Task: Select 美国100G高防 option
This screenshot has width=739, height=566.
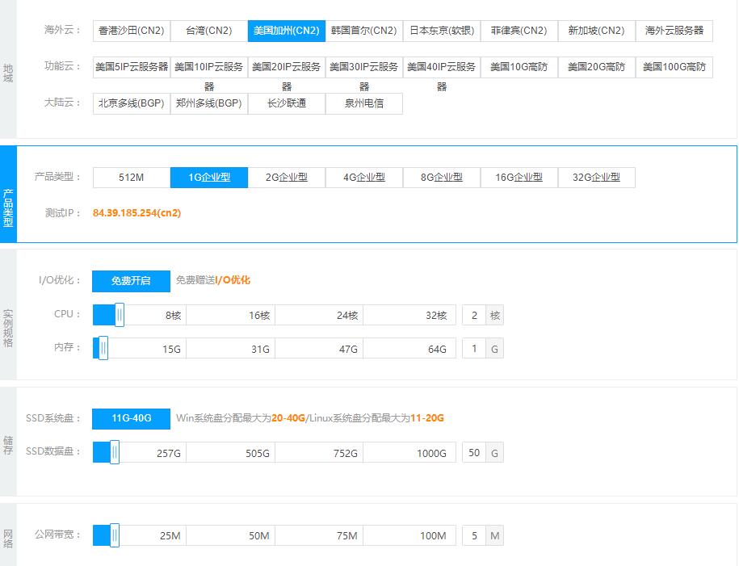Action: click(x=674, y=67)
